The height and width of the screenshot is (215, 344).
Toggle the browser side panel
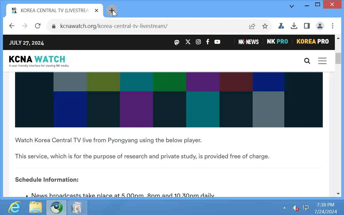point(307,26)
